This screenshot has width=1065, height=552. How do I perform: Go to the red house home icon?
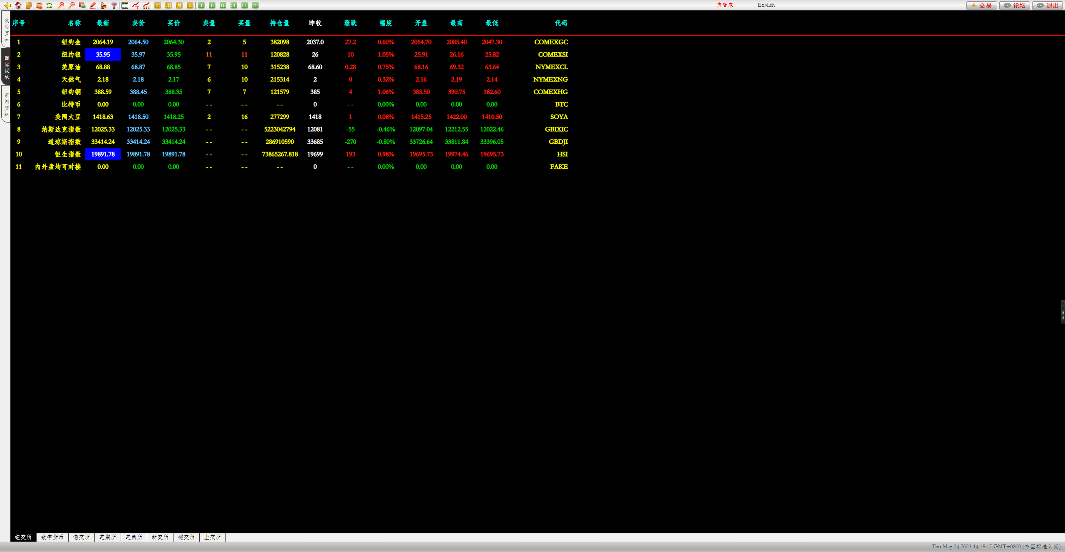click(18, 5)
